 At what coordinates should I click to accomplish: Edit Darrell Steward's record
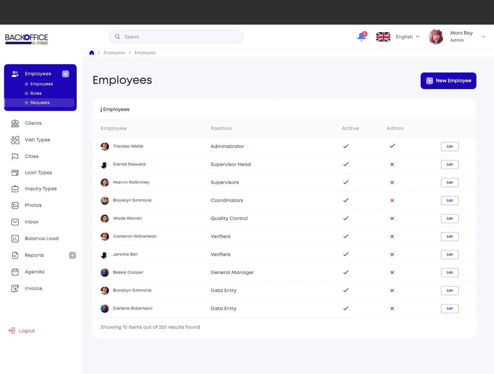tap(450, 165)
